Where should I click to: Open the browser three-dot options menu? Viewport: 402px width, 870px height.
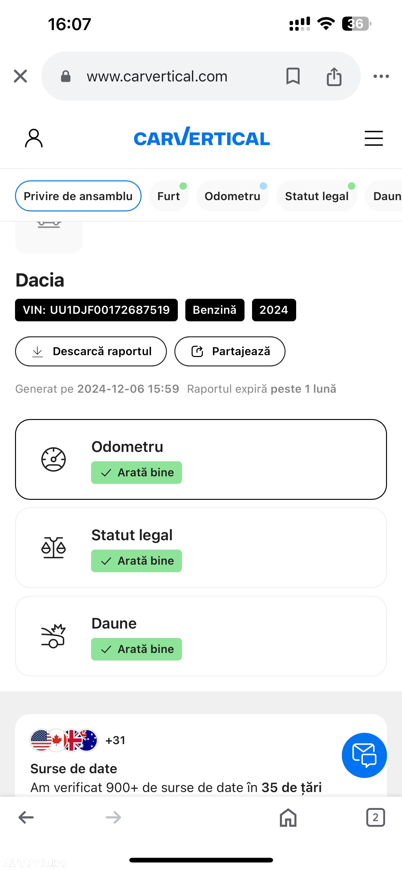pos(381,76)
